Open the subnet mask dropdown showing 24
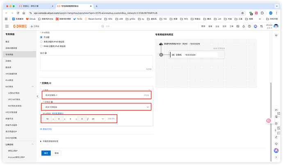Image resolution: width=283 pixels, height=165 pixels. point(97,119)
